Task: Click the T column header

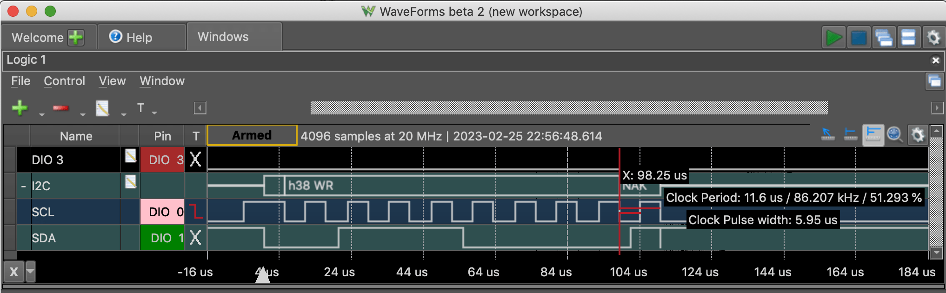Action: tap(196, 136)
